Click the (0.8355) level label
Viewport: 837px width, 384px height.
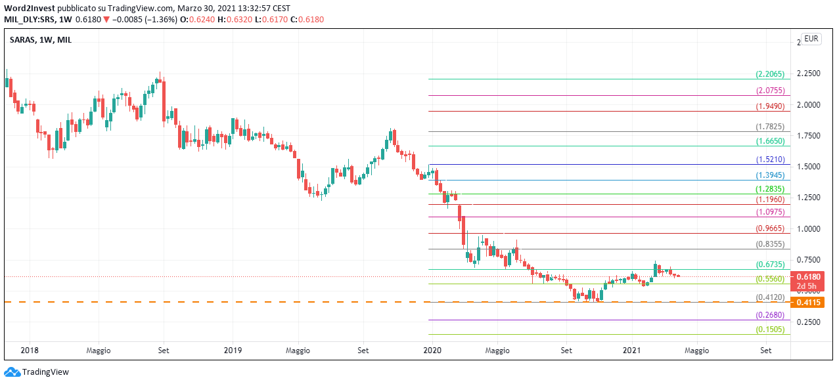771,245
